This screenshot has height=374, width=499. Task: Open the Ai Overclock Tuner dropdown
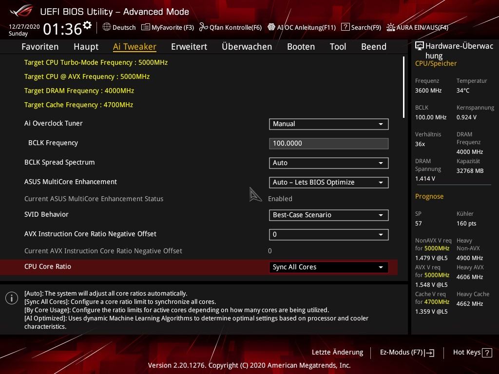[329, 124]
